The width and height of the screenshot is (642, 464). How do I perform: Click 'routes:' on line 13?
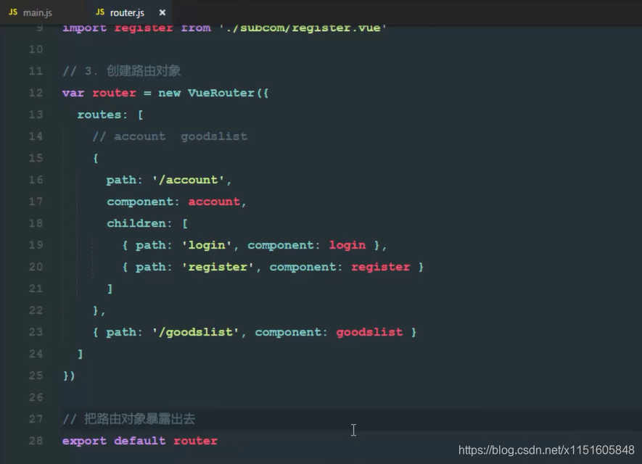tap(102, 115)
